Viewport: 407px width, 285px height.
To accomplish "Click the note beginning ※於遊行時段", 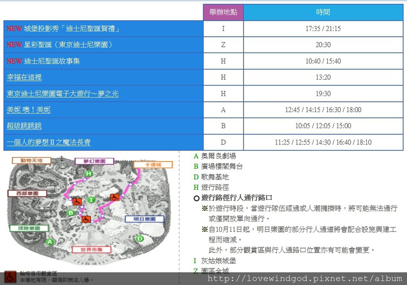I will [x=300, y=214].
